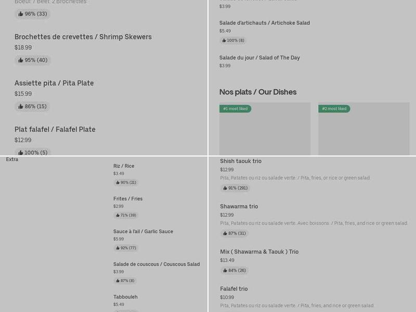The width and height of the screenshot is (416, 312).
Task: Click the Nos plats / Our Dishes heading
Action: point(258,92)
